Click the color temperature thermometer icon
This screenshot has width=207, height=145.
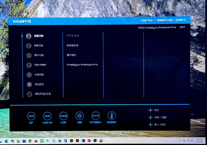pos(112,116)
